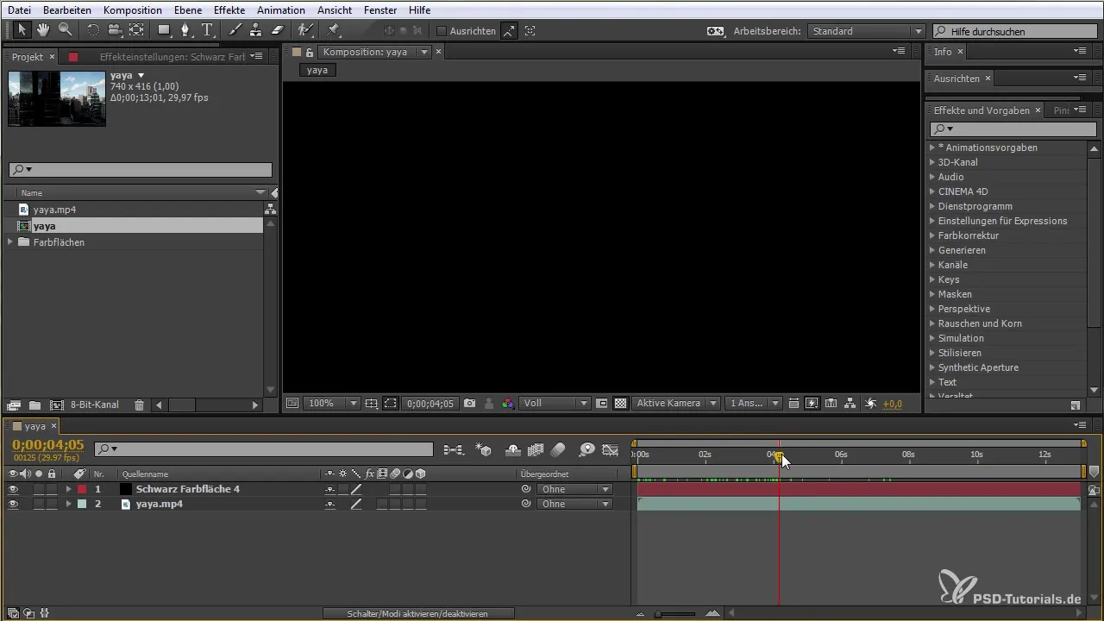
Task: Open the Datei menu
Action: pos(19,10)
